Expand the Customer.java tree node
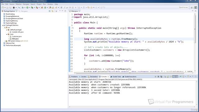Screen dimensions: 199x112 point(9,37)
